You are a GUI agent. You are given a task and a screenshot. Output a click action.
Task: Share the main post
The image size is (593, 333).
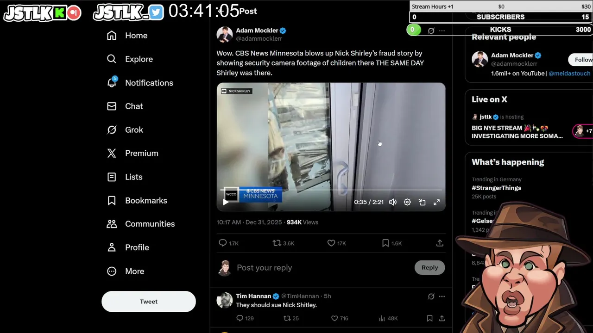click(440, 243)
